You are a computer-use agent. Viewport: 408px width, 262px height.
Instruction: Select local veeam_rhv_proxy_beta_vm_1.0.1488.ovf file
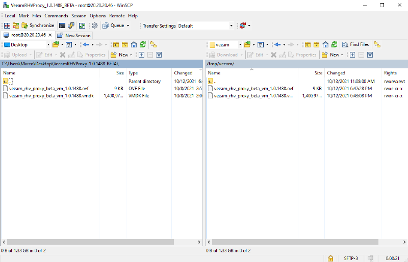coord(48,89)
